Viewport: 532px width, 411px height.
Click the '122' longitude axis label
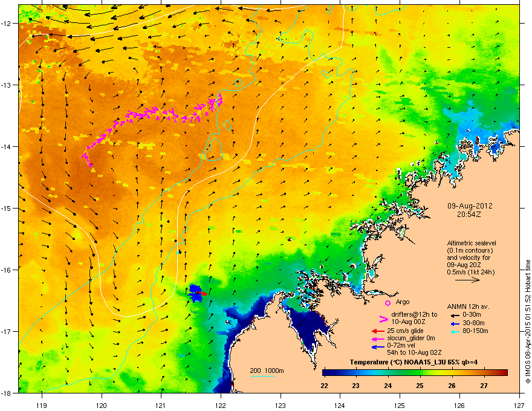click(221, 405)
